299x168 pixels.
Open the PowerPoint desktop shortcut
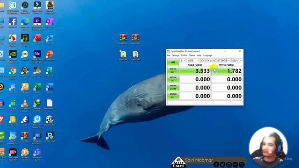(50, 56)
